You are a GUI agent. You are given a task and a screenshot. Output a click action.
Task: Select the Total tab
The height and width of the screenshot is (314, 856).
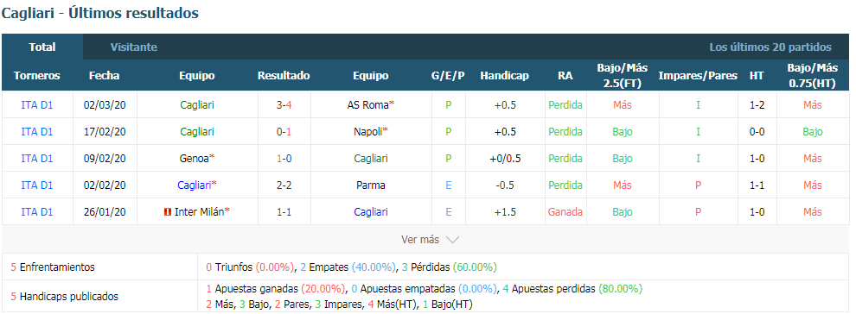pyautogui.click(x=42, y=47)
